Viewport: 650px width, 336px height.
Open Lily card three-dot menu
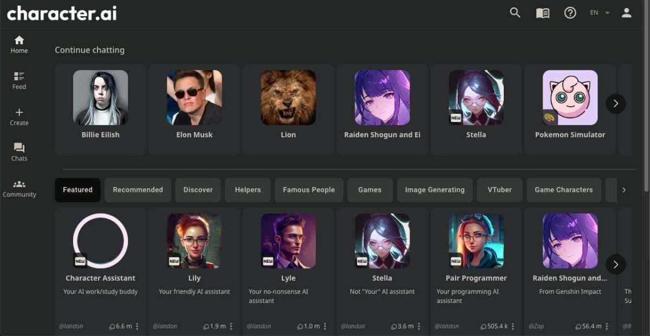(231, 326)
